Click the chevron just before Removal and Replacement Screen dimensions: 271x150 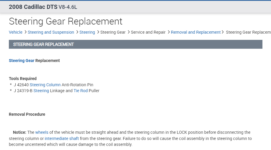169,32
